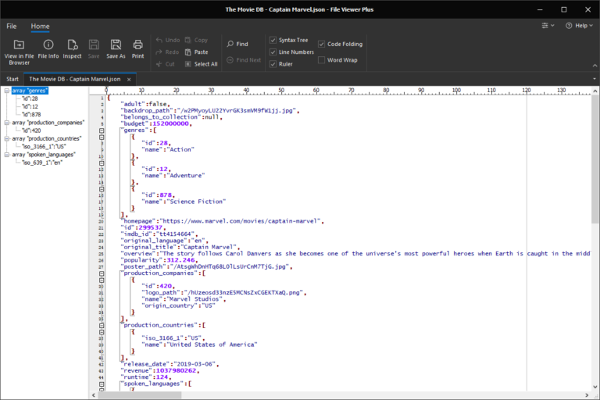600x400 pixels.
Task: Click the popularity value 312.246
Action: click(x=180, y=260)
